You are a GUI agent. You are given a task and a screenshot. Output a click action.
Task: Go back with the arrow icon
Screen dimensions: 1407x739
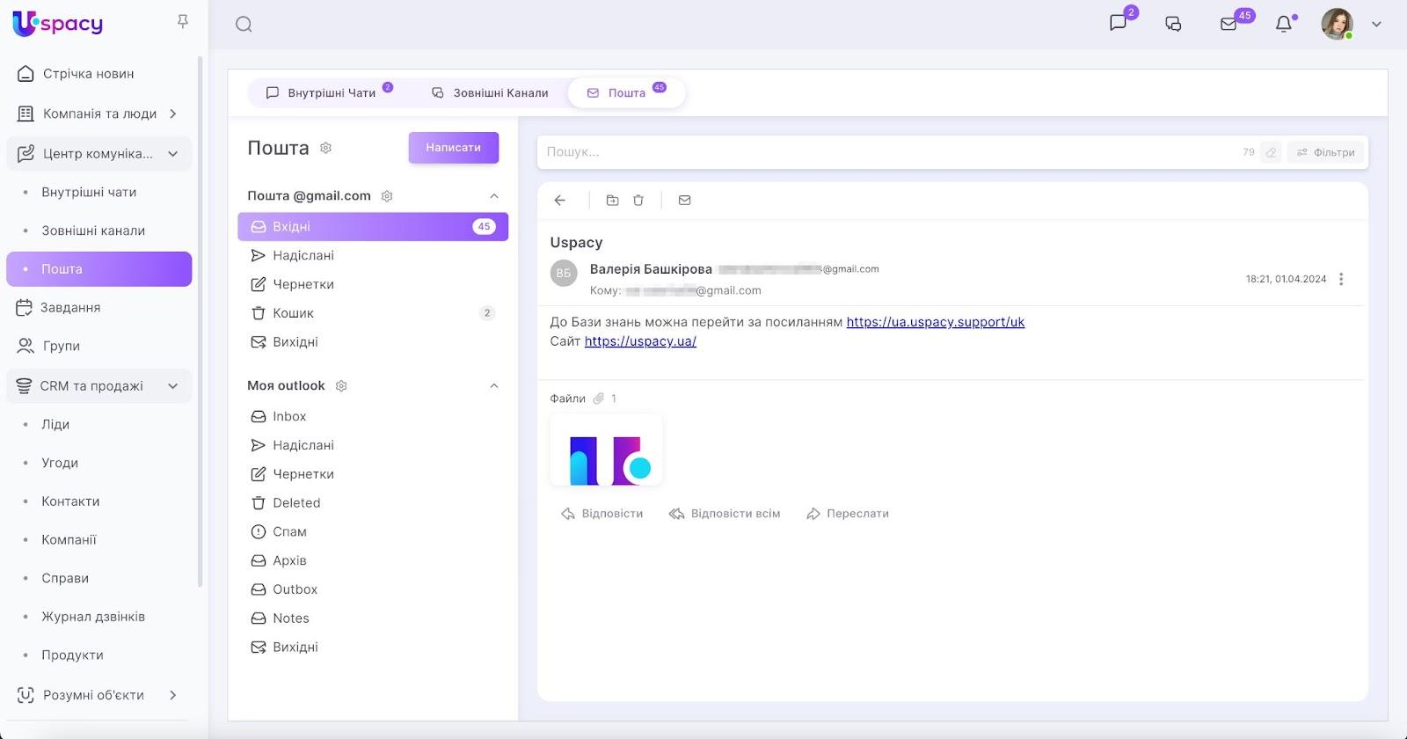click(x=560, y=201)
